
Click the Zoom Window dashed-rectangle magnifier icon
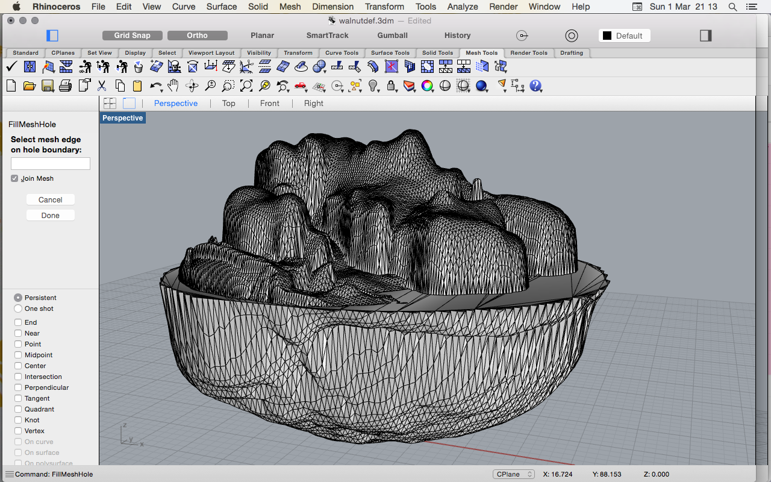click(228, 86)
